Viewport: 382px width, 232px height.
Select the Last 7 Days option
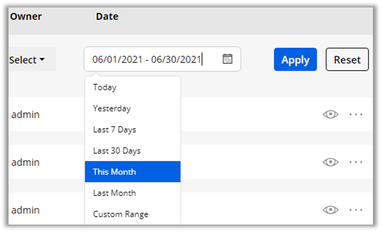(x=114, y=129)
